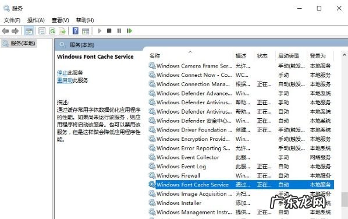This screenshot has width=348, height=219.
Task: Open the 文件(F) menu
Action: [x=12, y=20]
